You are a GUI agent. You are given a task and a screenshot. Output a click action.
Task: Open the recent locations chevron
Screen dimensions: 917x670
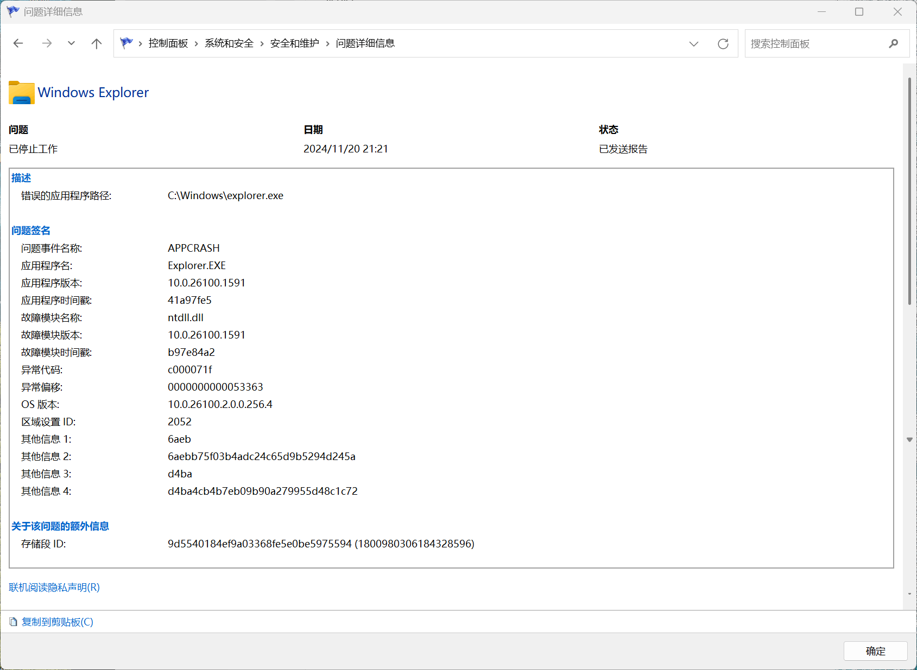click(x=71, y=43)
